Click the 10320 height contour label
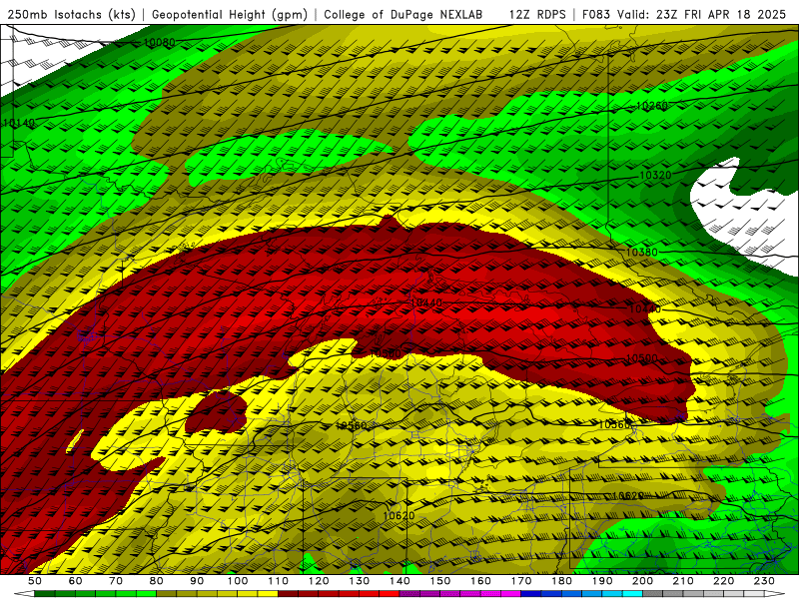This screenshot has height=599, width=799. click(655, 176)
